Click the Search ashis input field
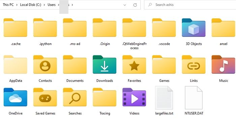 tap(190, 5)
